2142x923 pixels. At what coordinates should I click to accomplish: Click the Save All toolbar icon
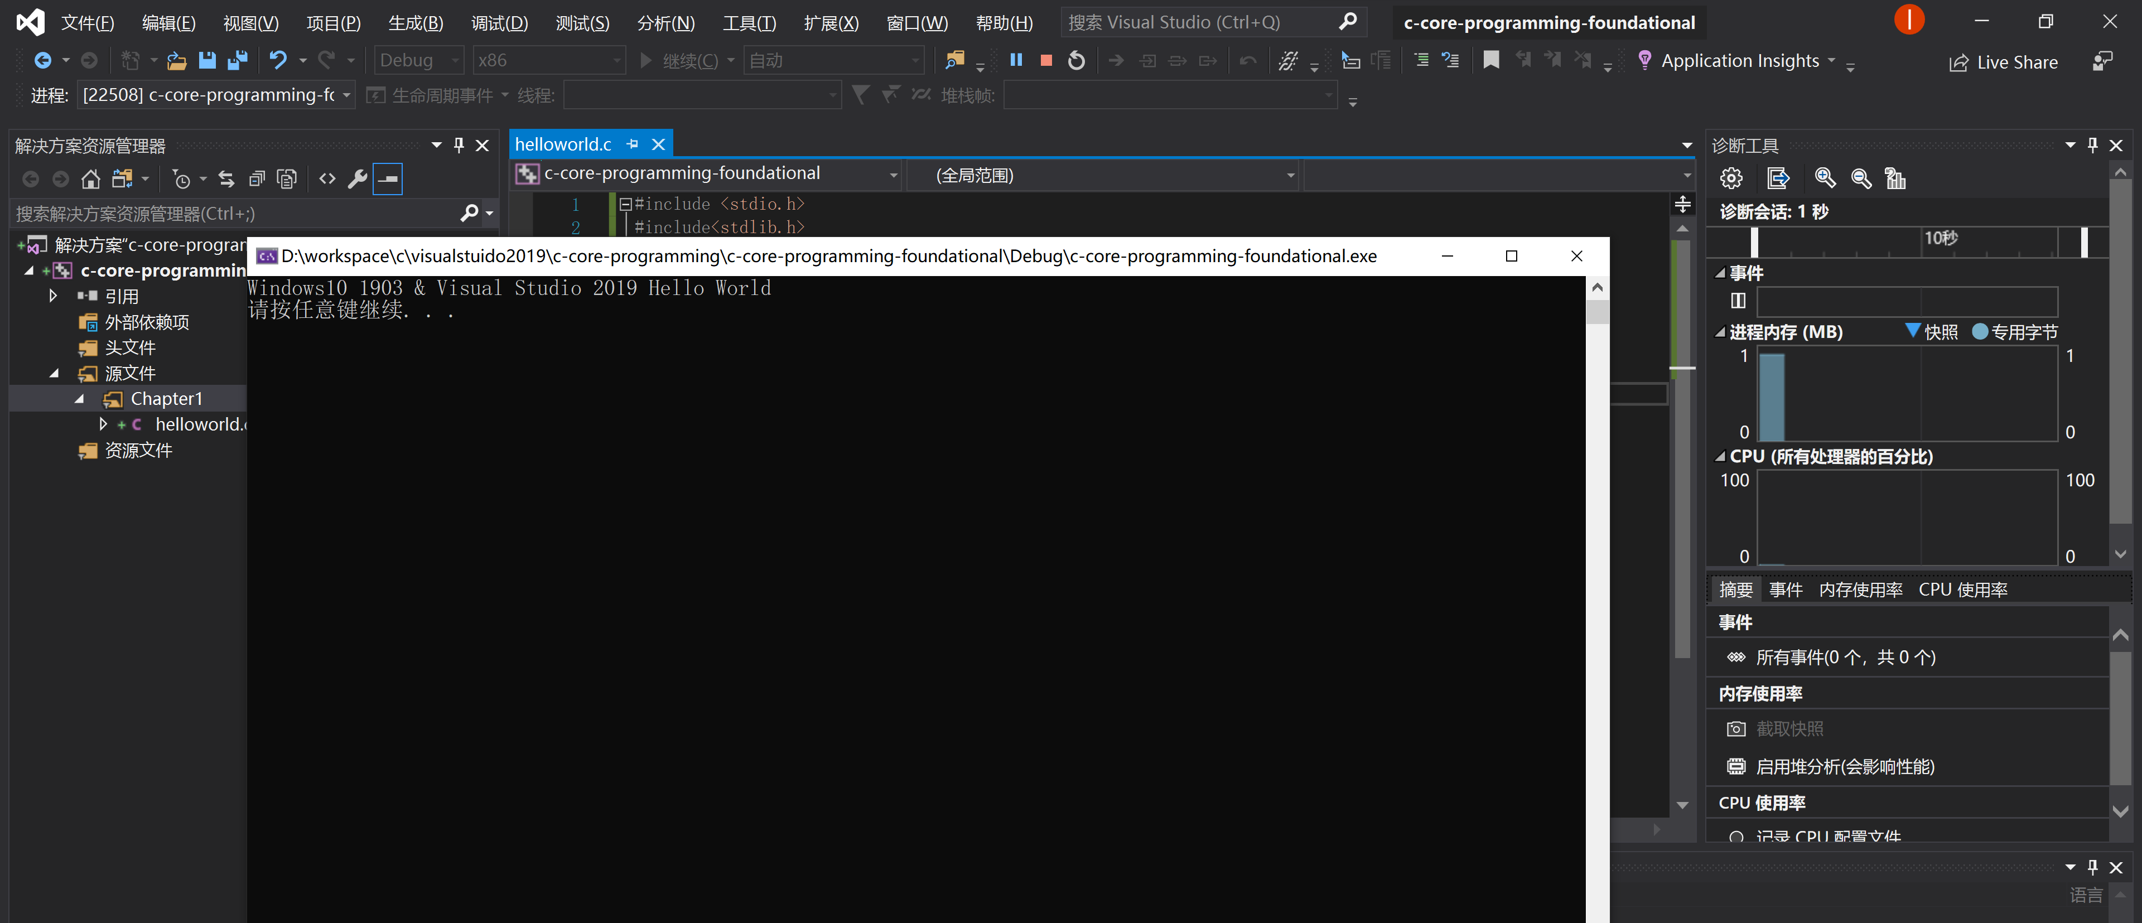238,61
